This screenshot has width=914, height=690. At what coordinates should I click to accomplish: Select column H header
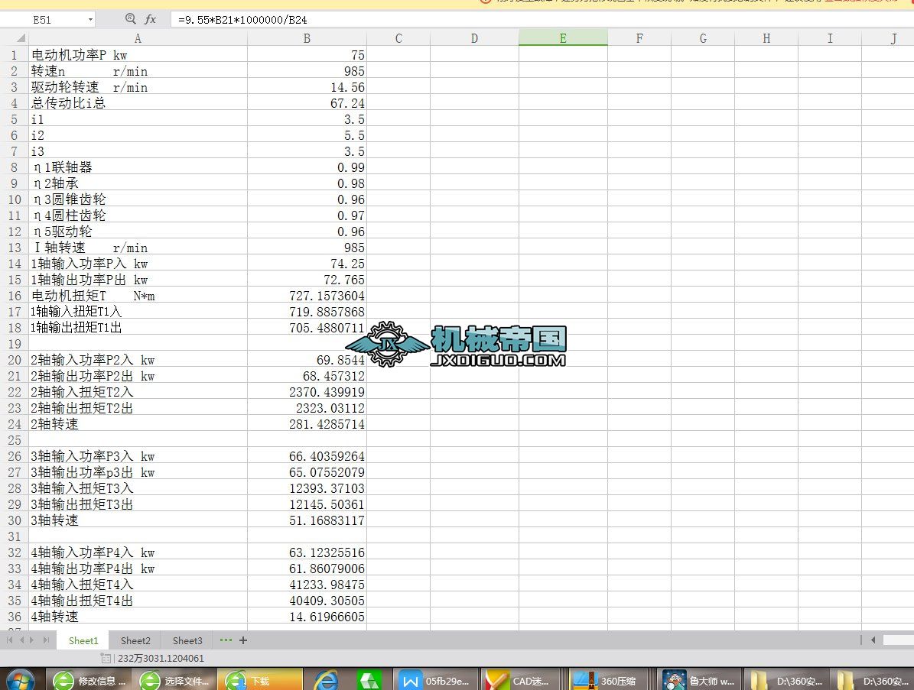pos(766,38)
